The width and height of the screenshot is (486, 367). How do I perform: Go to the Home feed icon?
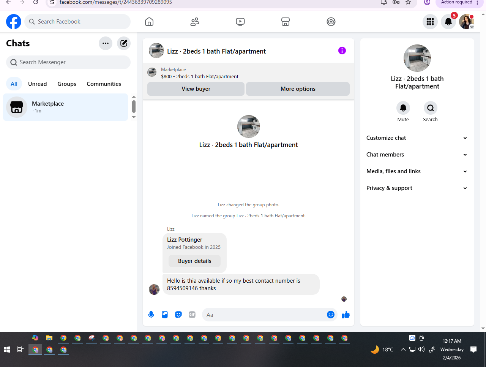149,22
